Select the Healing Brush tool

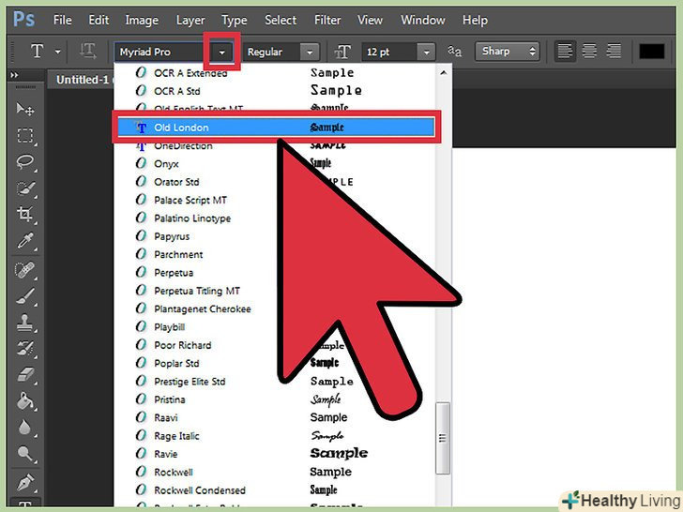[x=24, y=270]
